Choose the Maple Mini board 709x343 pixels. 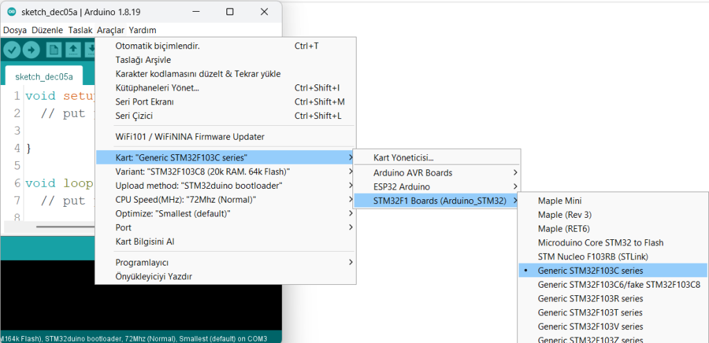559,201
